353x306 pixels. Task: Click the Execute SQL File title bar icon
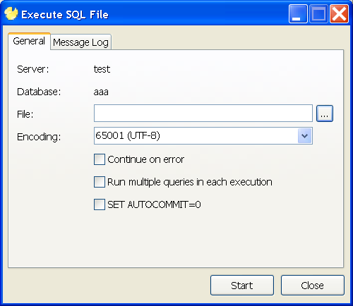pyautogui.click(x=11, y=13)
